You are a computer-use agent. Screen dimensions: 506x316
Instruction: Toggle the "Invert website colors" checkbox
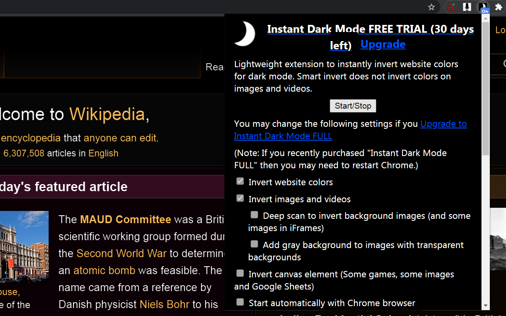pyautogui.click(x=240, y=181)
